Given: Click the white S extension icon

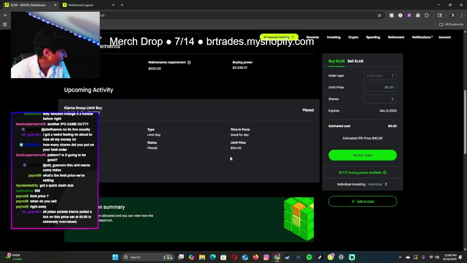Looking at the screenshot, I should [x=400, y=15].
